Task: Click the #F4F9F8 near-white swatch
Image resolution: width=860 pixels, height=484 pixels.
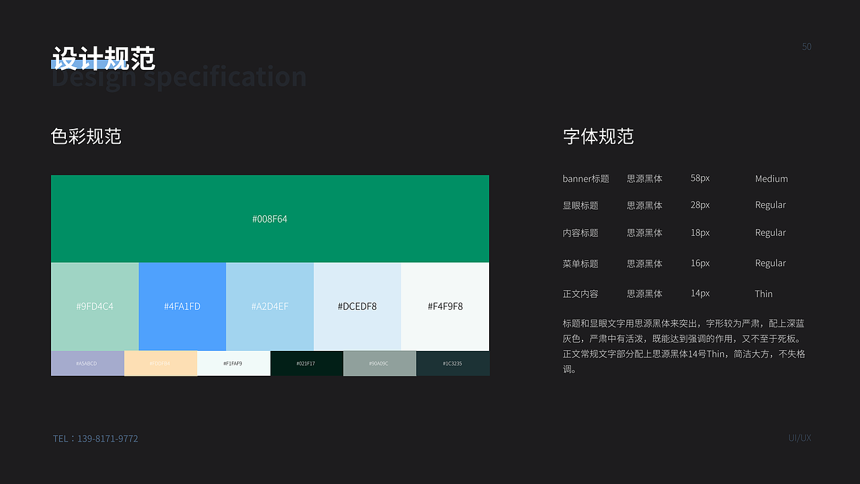Action: pos(445,307)
